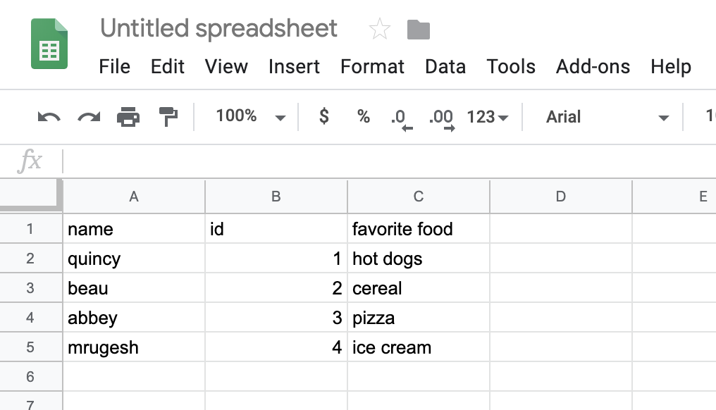Open the Format menu
The image size is (716, 410).
click(372, 67)
